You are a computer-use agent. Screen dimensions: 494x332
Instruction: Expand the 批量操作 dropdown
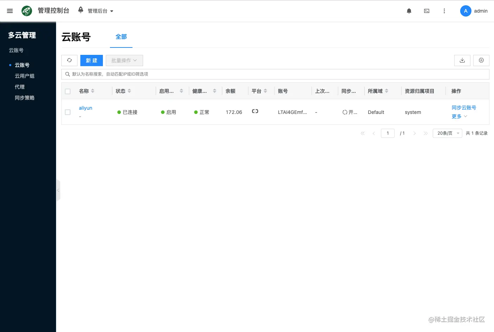tap(124, 60)
